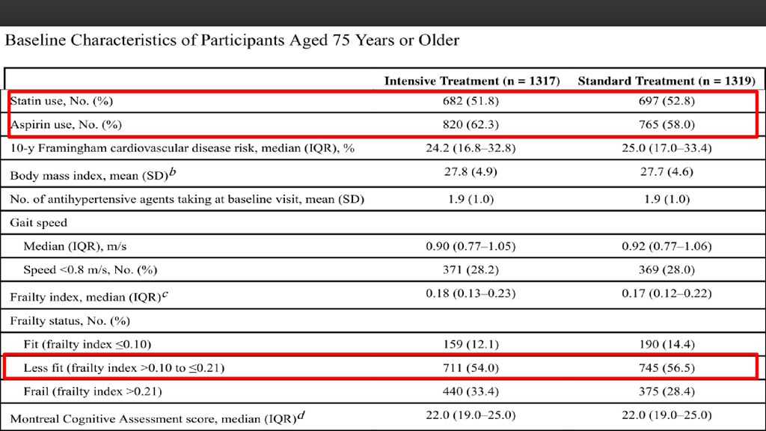Select the 'Speed <0.8 m/s, No. (%)' label

coord(91,269)
